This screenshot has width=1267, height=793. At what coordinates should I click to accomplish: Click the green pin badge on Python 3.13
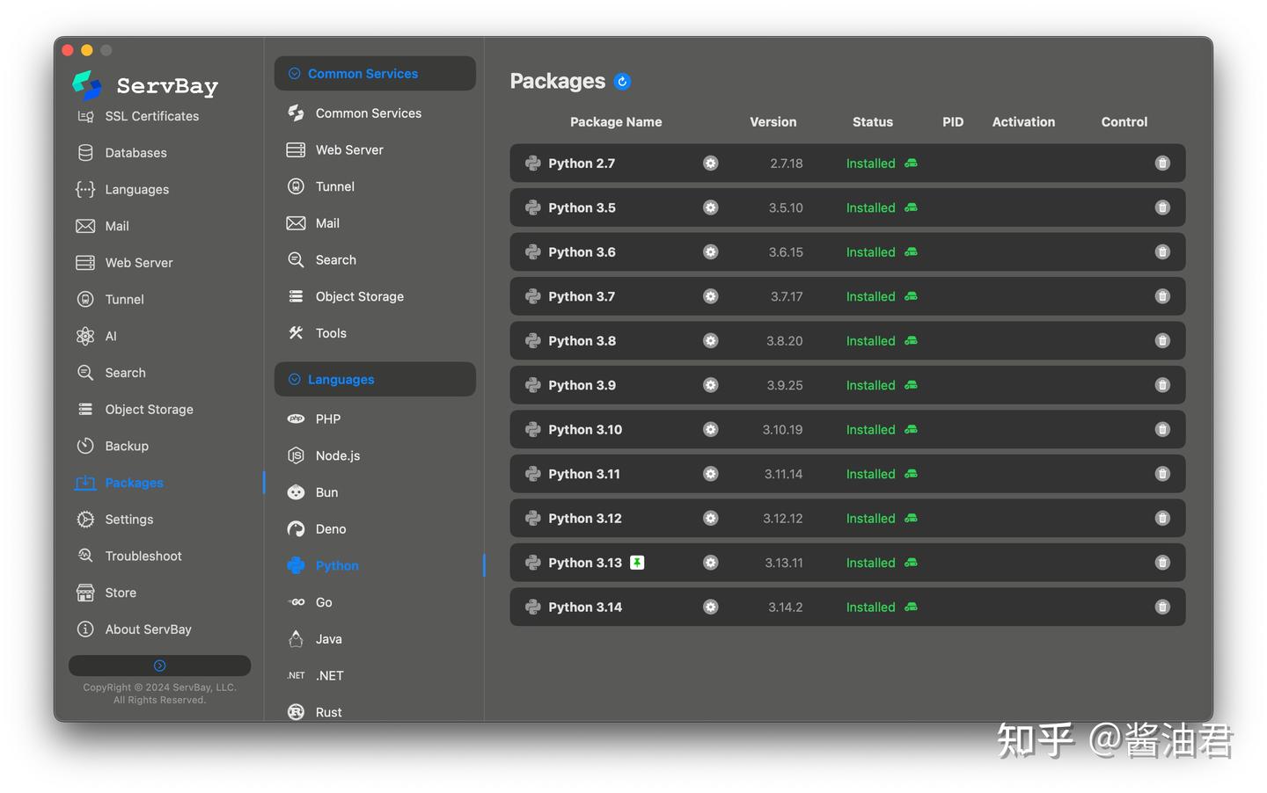(637, 563)
